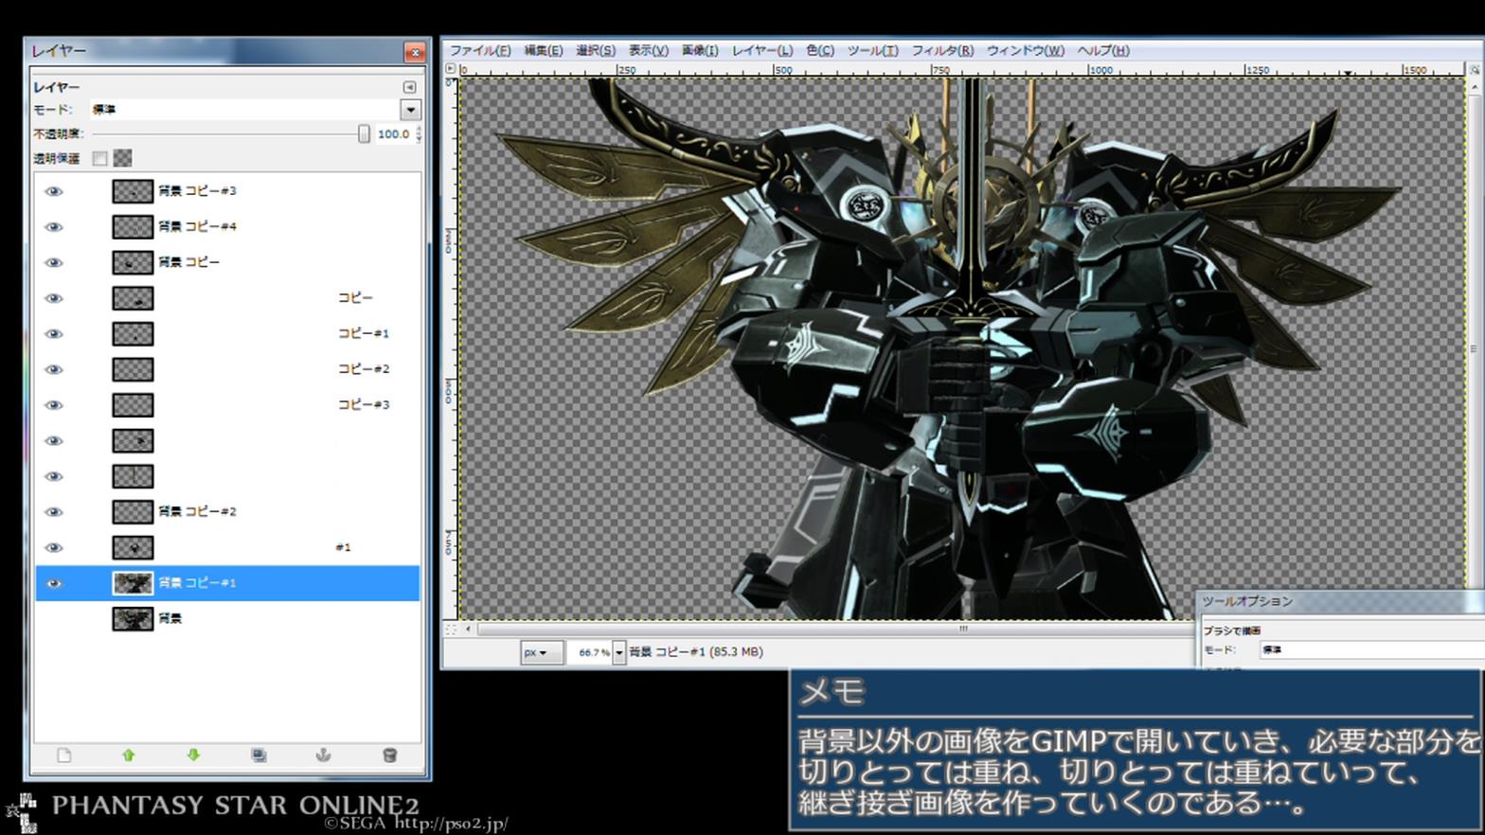Toggle eye icon of layer named コピー#2
The height and width of the screenshot is (835, 1485).
(54, 369)
